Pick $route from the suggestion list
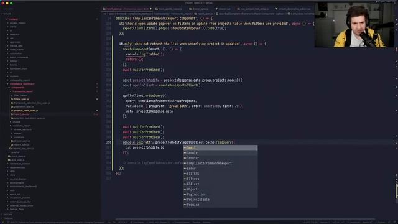The height and width of the screenshot is (224, 398). tap(220, 153)
